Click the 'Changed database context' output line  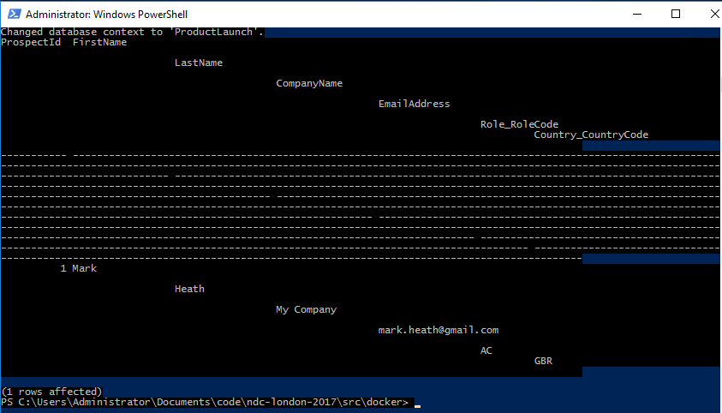[x=133, y=32]
